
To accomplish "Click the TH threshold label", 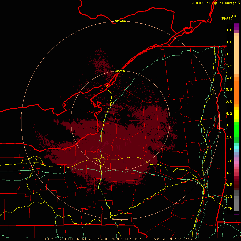I will 230,209.
